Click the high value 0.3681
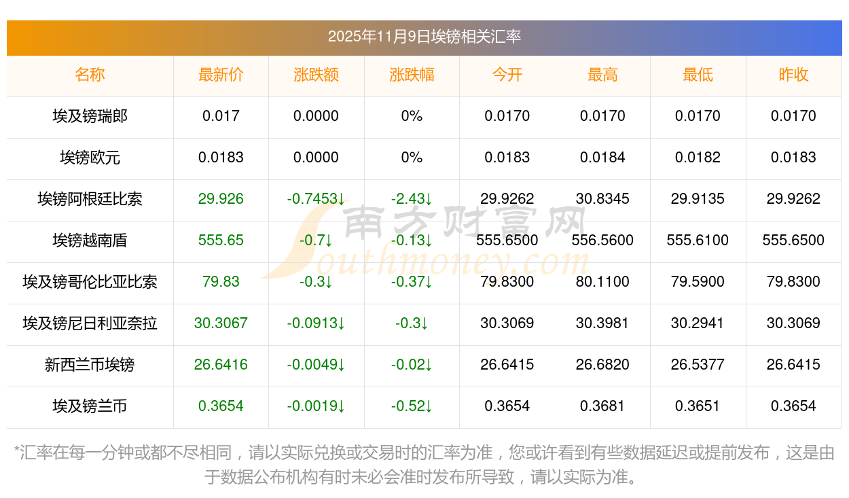Screen dimensions: 849x498 click(x=602, y=406)
